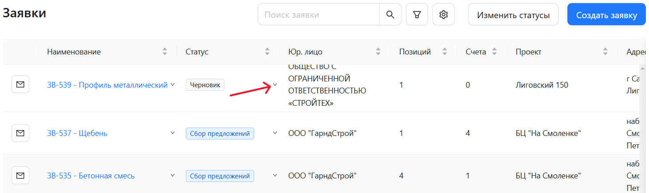Screen dimensions: 649x193
Task: Open table settings gear icon
Action: (x=444, y=15)
